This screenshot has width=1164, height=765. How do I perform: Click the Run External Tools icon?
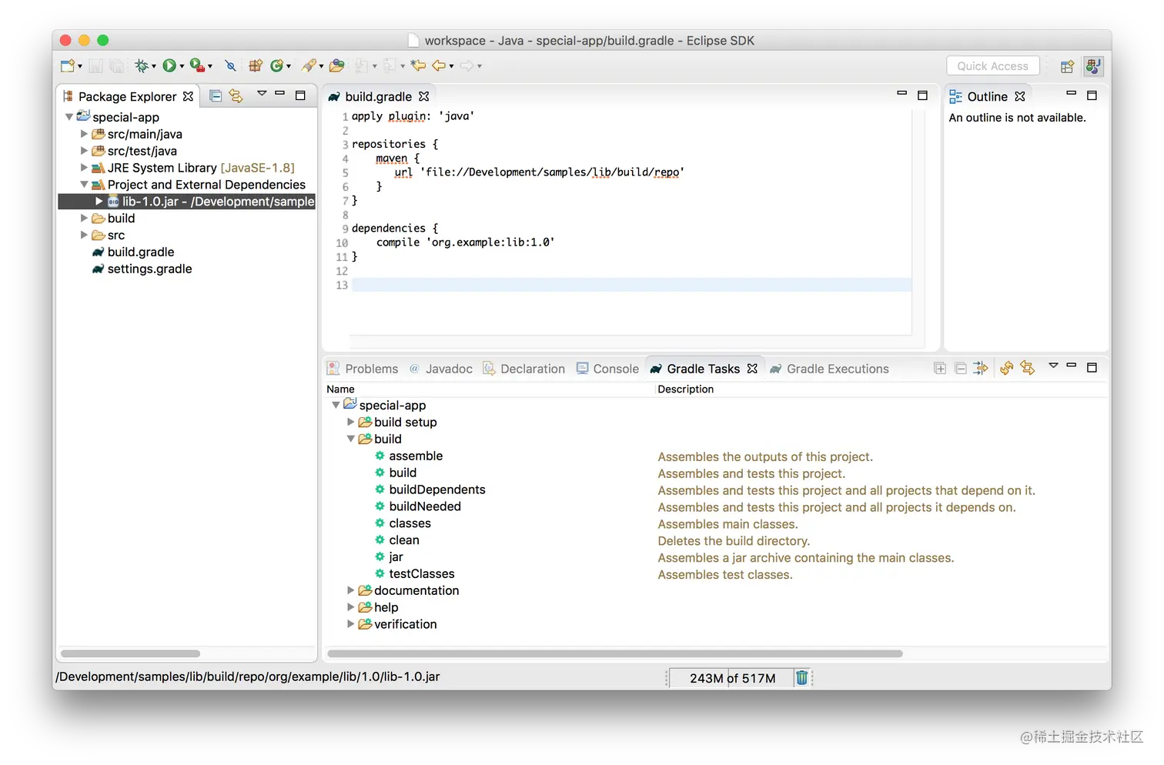198,66
